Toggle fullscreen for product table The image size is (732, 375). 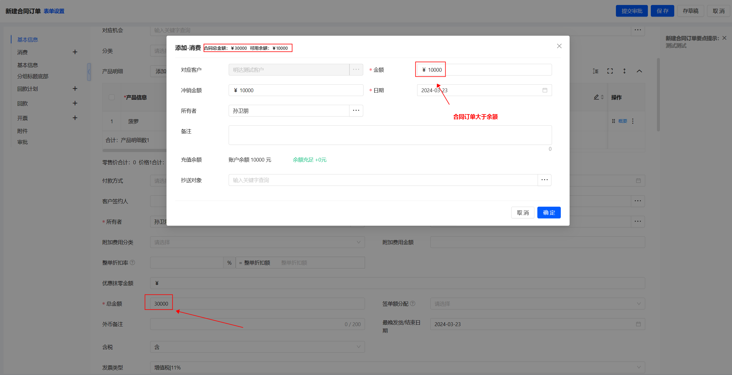click(610, 71)
